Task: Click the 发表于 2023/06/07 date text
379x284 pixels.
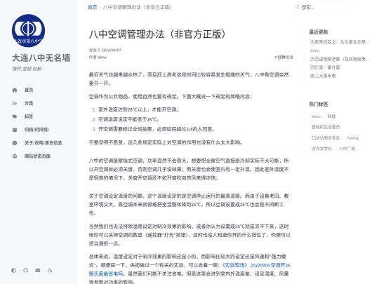Action: coord(105,50)
